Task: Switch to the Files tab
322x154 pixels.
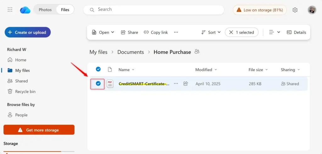Action: [65, 10]
